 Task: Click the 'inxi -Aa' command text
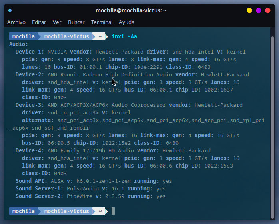[x=124, y=36]
